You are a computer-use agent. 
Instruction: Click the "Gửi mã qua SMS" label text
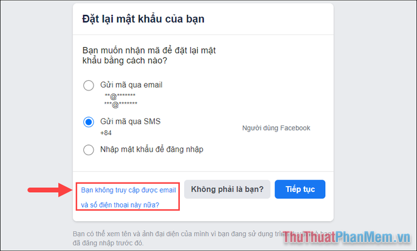(130, 121)
